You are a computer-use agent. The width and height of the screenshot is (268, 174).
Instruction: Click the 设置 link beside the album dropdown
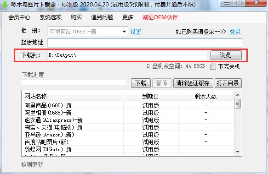[136, 32]
